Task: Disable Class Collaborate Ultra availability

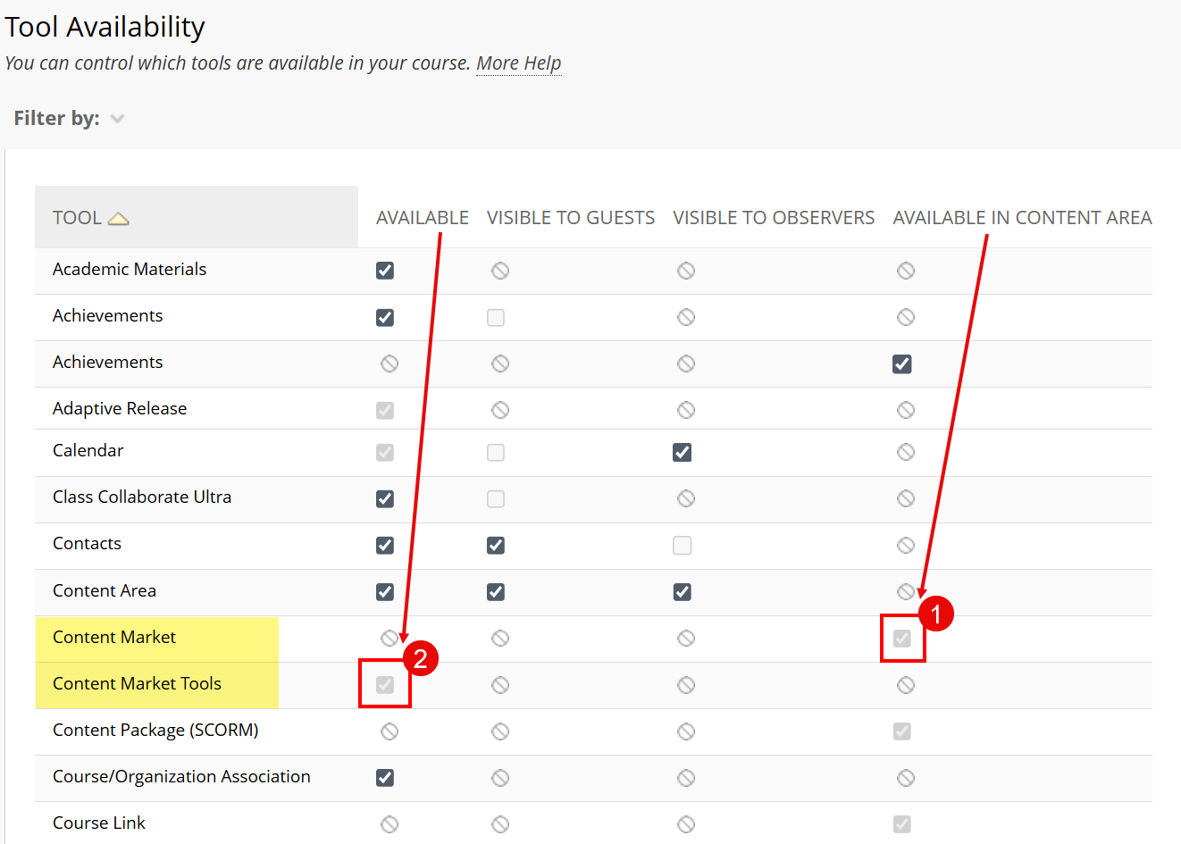Action: (x=385, y=498)
